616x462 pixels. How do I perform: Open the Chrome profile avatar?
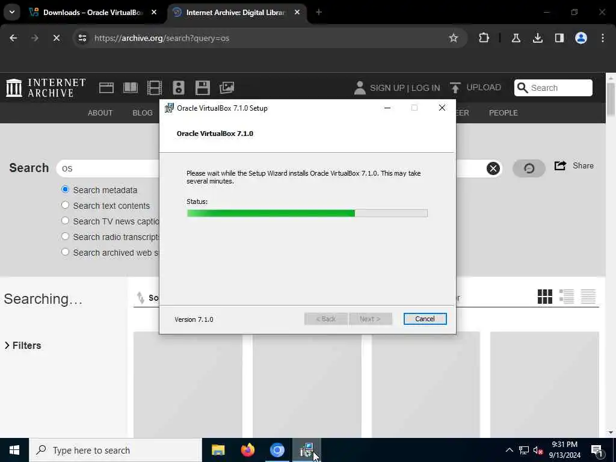point(581,38)
